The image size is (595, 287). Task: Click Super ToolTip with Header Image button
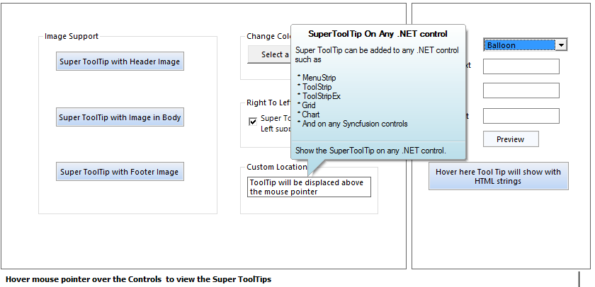pos(120,61)
